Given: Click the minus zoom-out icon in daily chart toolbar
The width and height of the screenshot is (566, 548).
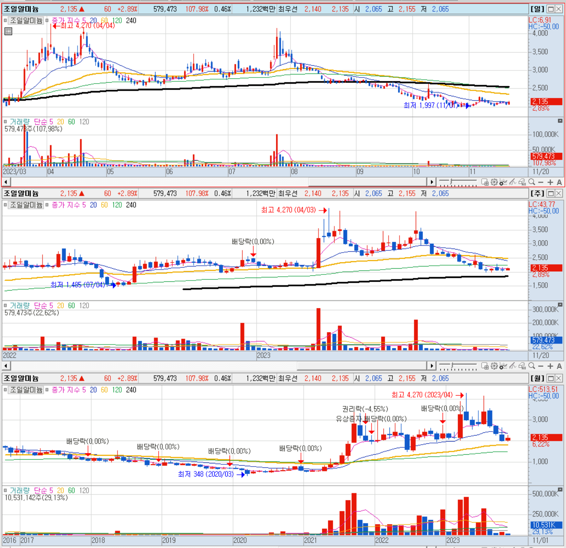Looking at the screenshot, I should (541, 182).
